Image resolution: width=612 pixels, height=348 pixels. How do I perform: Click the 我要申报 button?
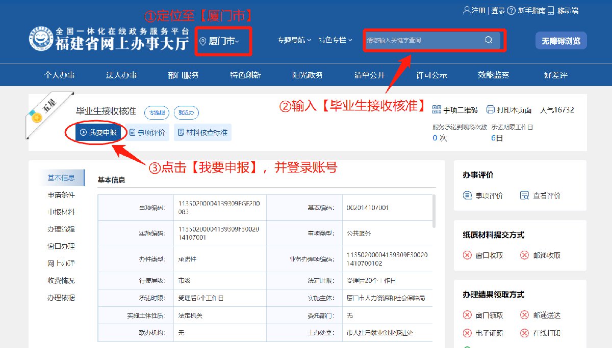98,133
